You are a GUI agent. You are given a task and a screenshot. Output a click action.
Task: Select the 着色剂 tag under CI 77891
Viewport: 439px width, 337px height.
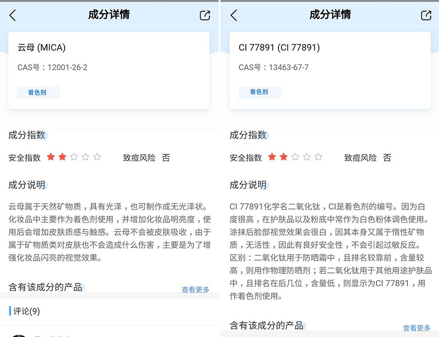click(x=260, y=92)
